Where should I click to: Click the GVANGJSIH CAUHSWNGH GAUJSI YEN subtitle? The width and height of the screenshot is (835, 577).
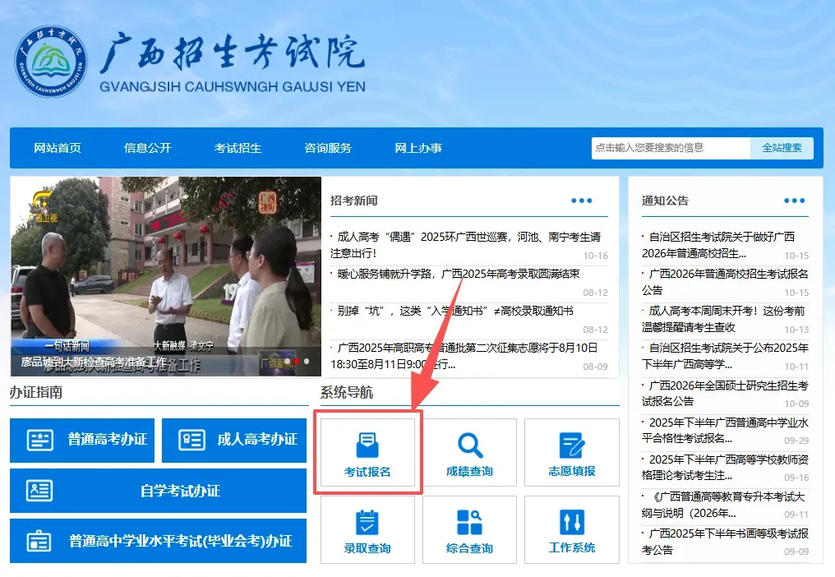click(x=233, y=87)
